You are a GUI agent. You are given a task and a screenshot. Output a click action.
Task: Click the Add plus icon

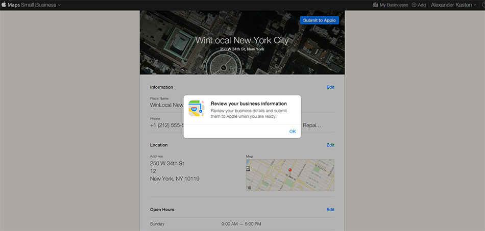[414, 5]
